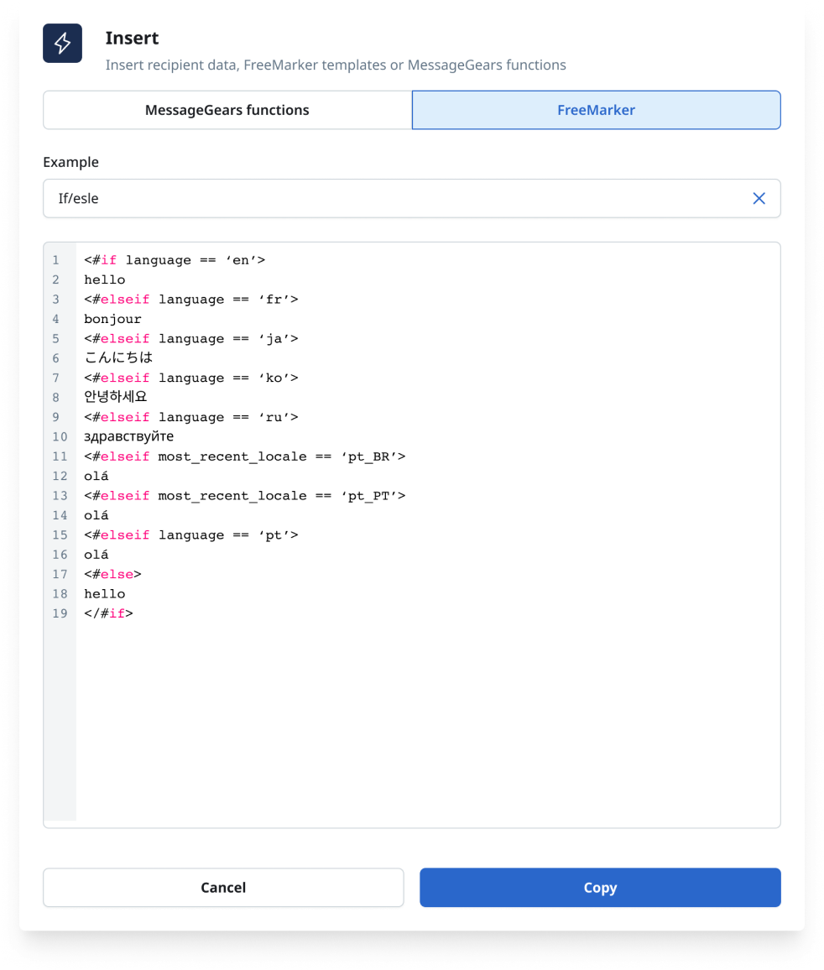This screenshot has width=824, height=970.
Task: Click the <#else> line
Action: 112,575
